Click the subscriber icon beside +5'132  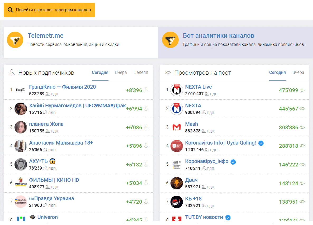[146, 164]
